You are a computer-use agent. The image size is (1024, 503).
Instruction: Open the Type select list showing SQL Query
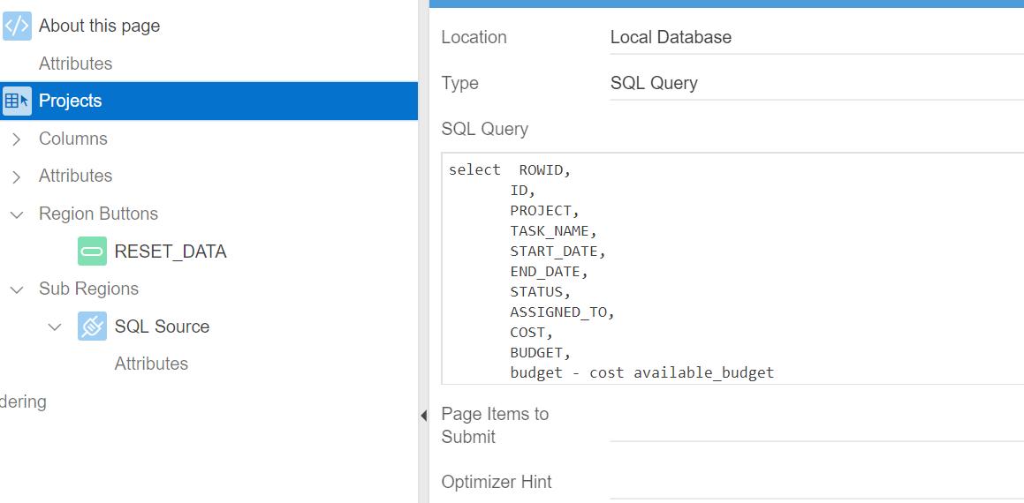(816, 84)
